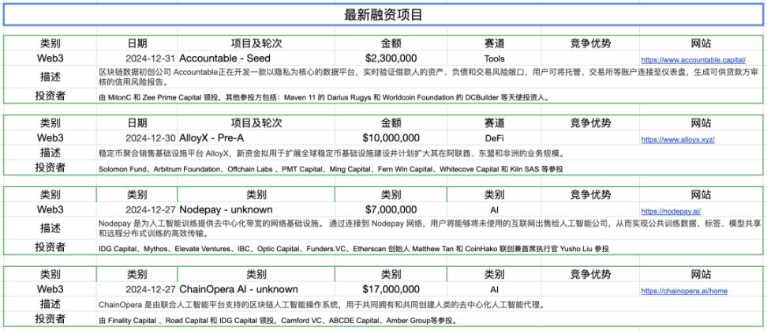The width and height of the screenshot is (767, 331).
Task: Select the 金额 header in Accountable block
Action: [x=391, y=43]
